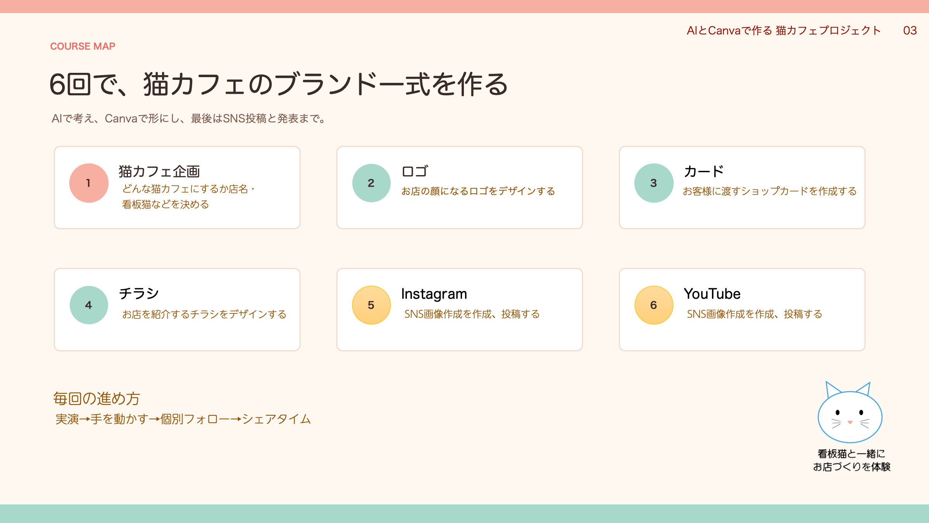Click the SNS description under YouTube

coord(755,314)
